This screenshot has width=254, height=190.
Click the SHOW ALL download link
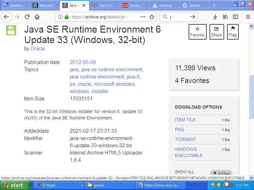click(x=184, y=172)
